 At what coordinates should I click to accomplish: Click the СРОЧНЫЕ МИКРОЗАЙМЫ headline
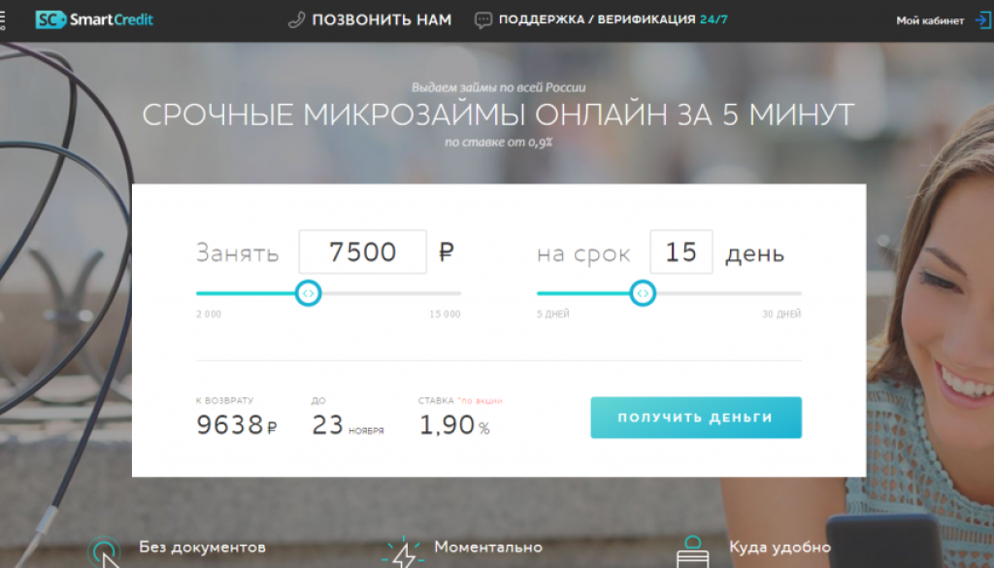498,115
